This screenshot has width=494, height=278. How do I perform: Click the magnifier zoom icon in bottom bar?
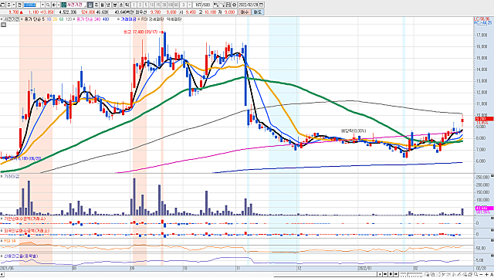475,274
